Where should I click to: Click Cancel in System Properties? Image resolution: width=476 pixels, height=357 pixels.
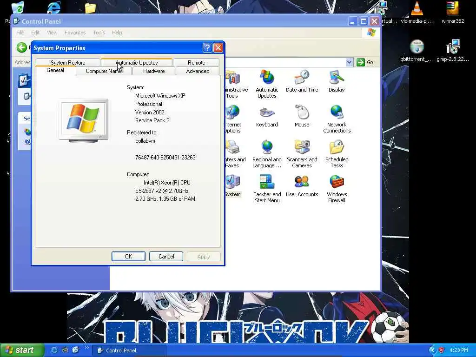click(166, 256)
